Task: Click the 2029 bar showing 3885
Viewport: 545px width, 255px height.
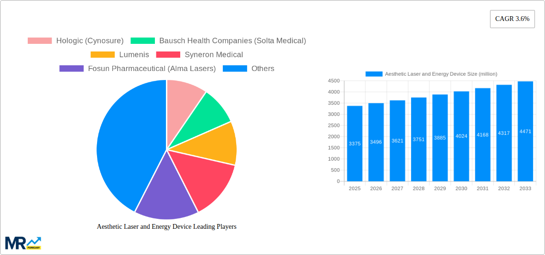Action: 440,138
